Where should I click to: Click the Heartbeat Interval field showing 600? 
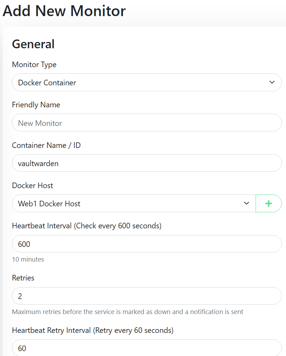click(x=147, y=244)
